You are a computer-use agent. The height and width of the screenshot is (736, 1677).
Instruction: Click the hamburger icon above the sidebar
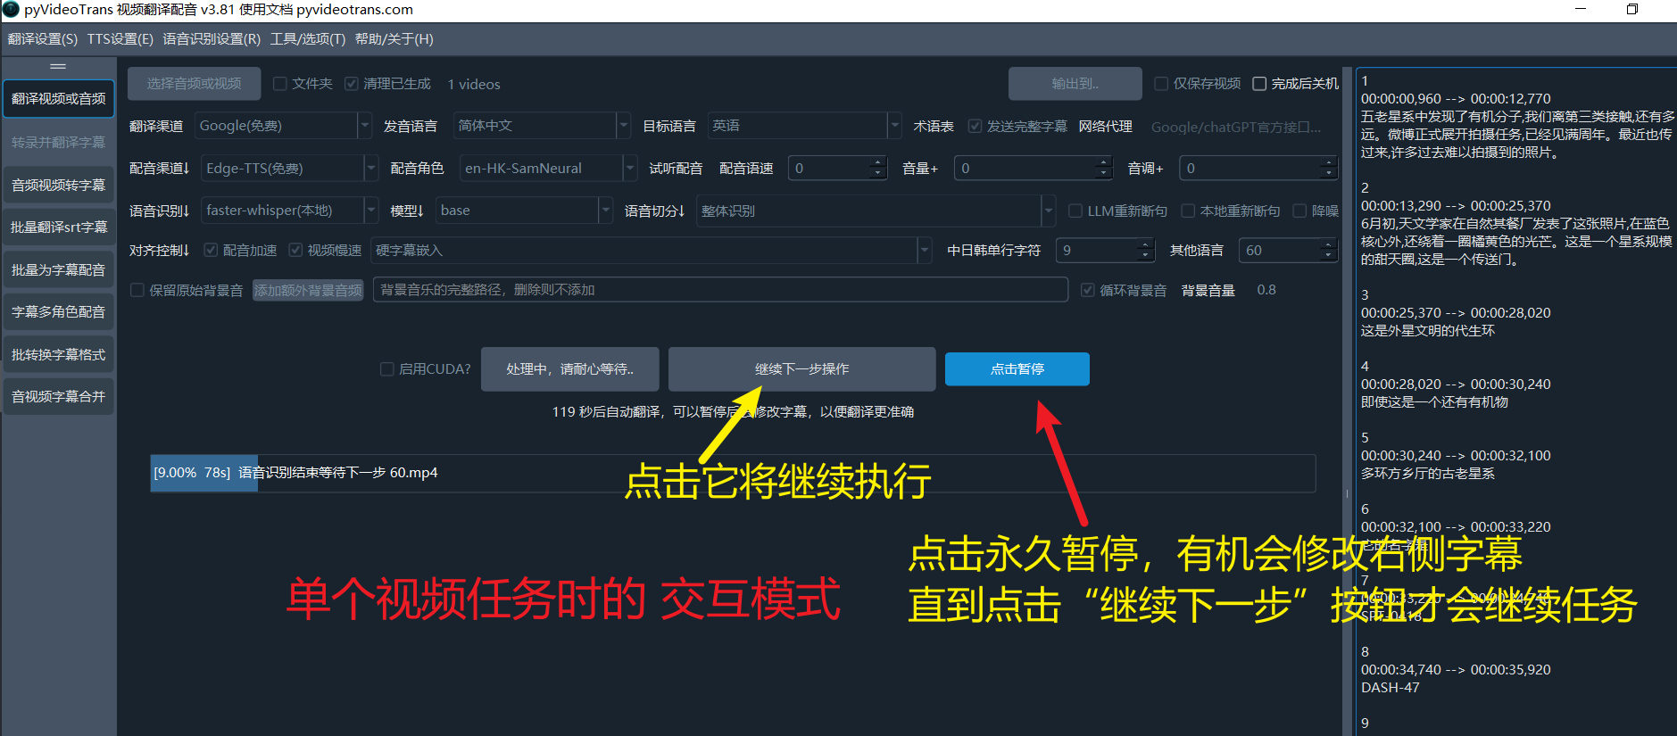pos(58,67)
